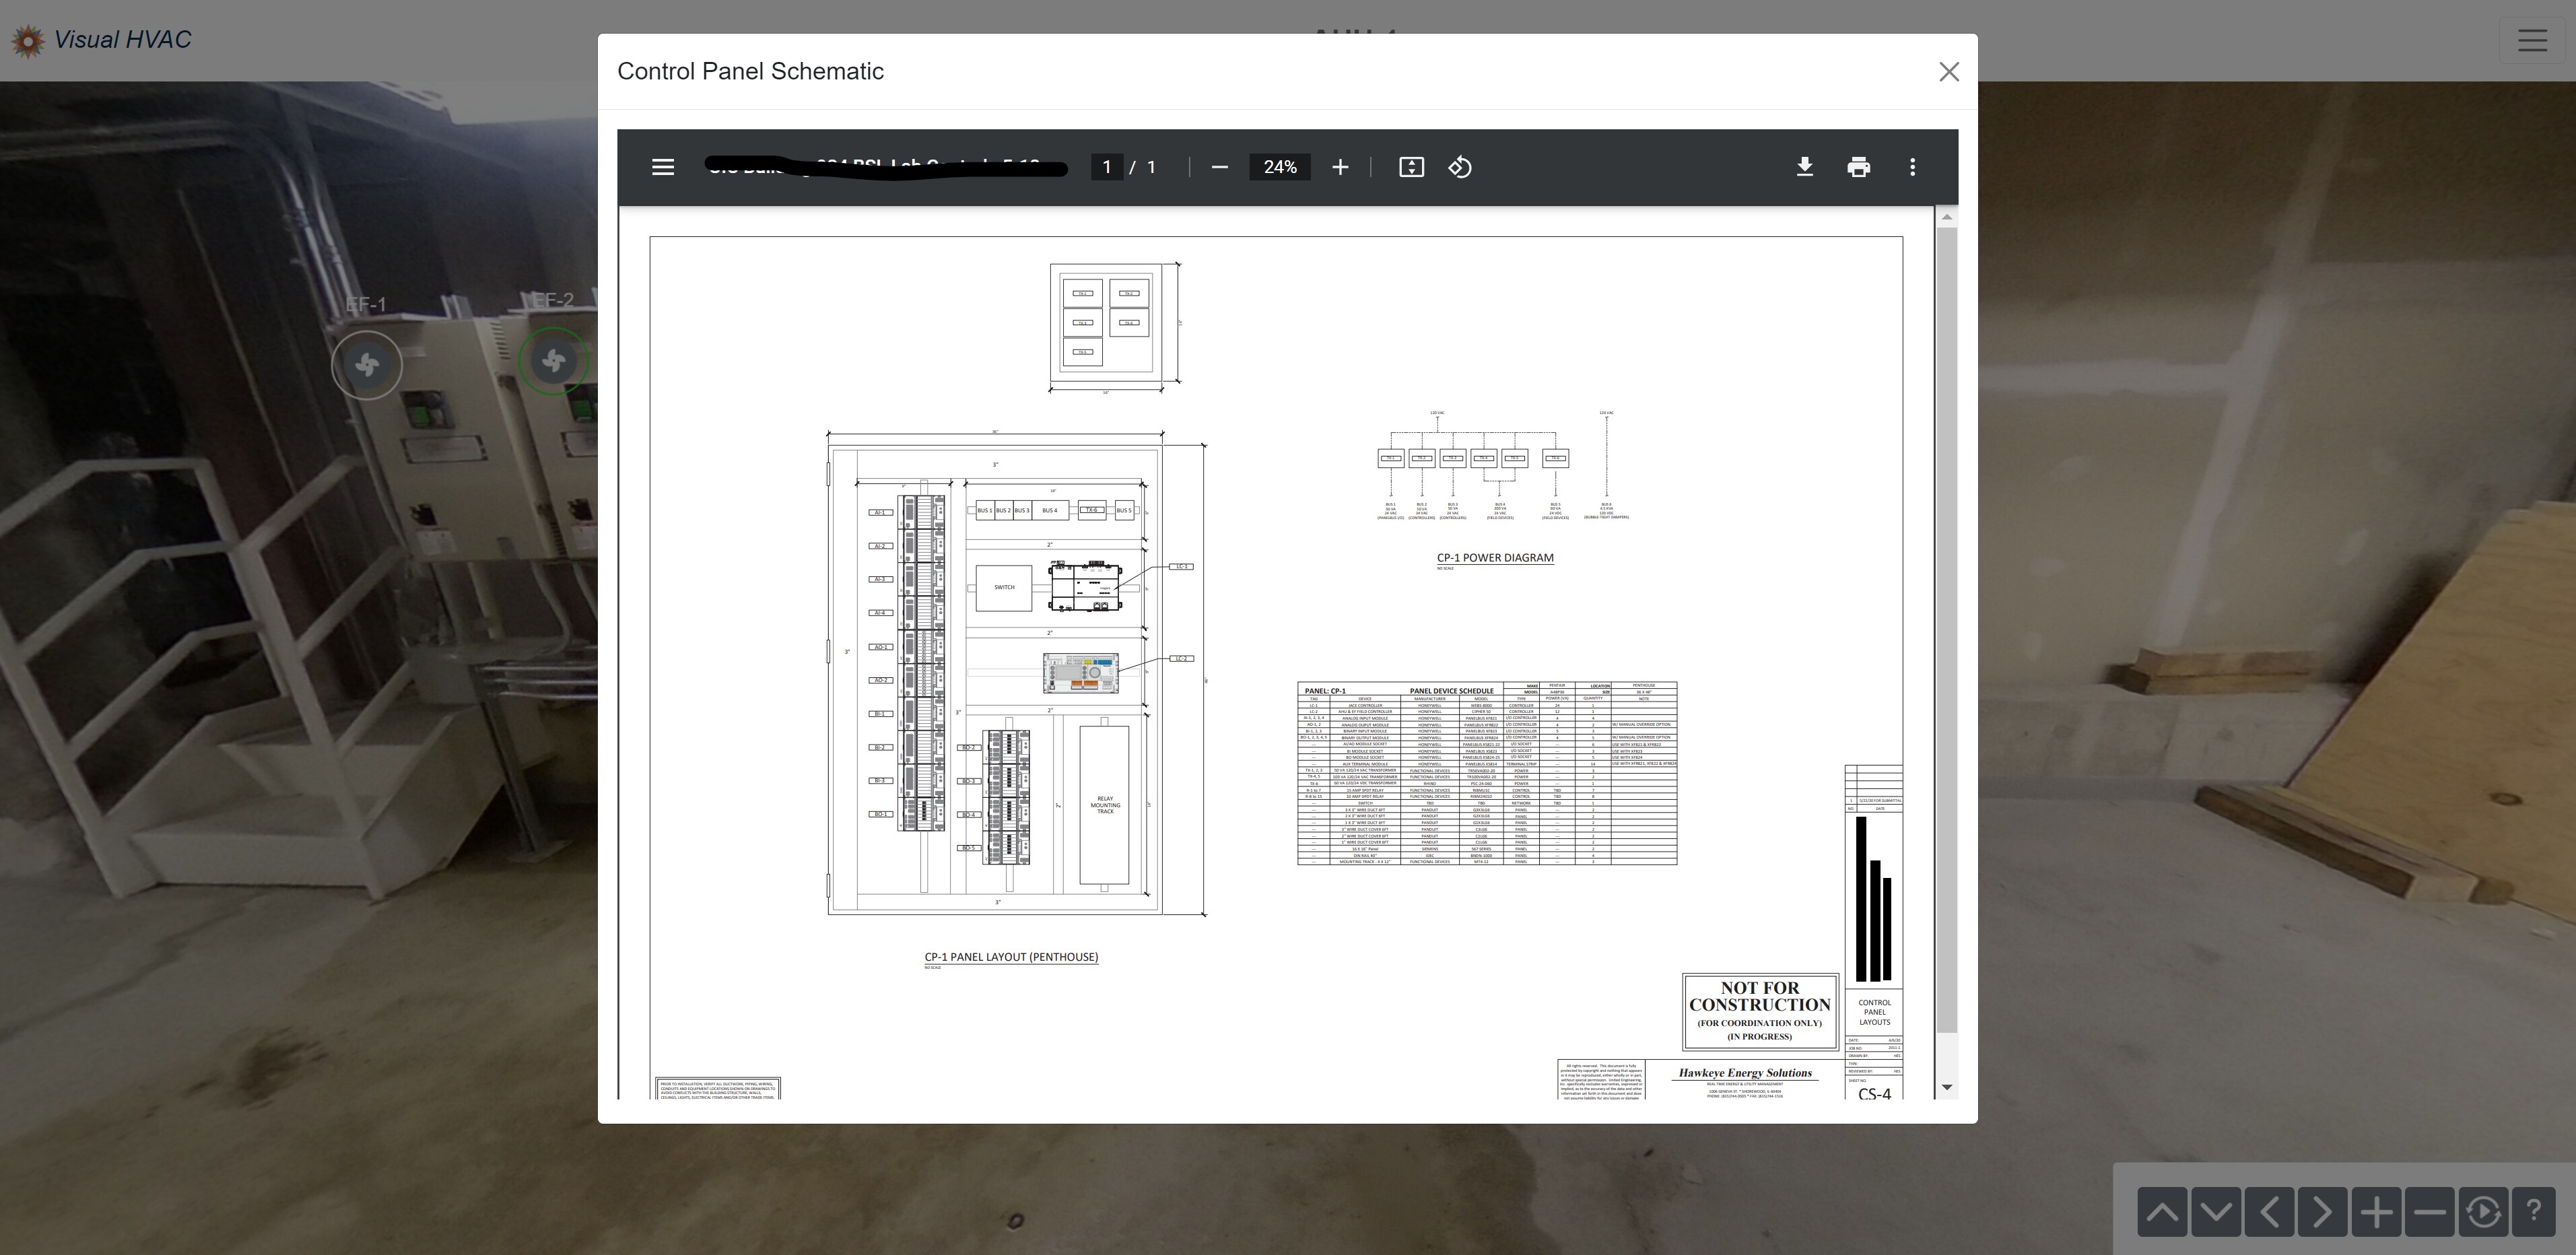Viewport: 2576px width, 1255px height.
Task: Click the Hawkeye Energy Solutions text
Action: point(1745,1073)
